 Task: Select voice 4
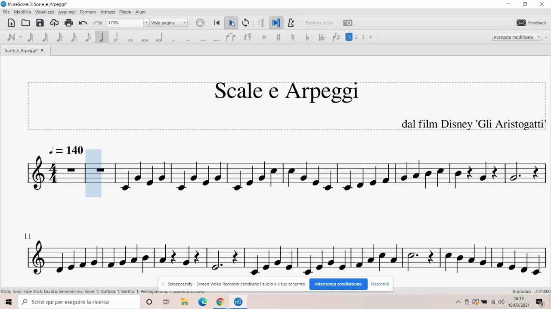(371, 37)
